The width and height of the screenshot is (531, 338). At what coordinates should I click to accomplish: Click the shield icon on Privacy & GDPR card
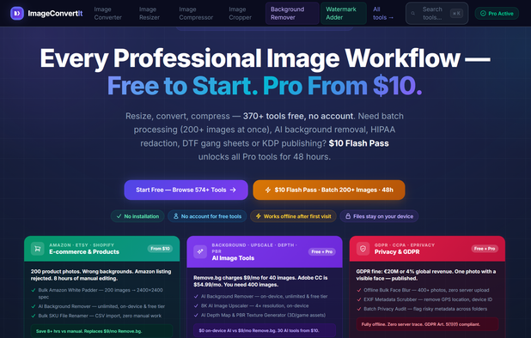coord(363,249)
